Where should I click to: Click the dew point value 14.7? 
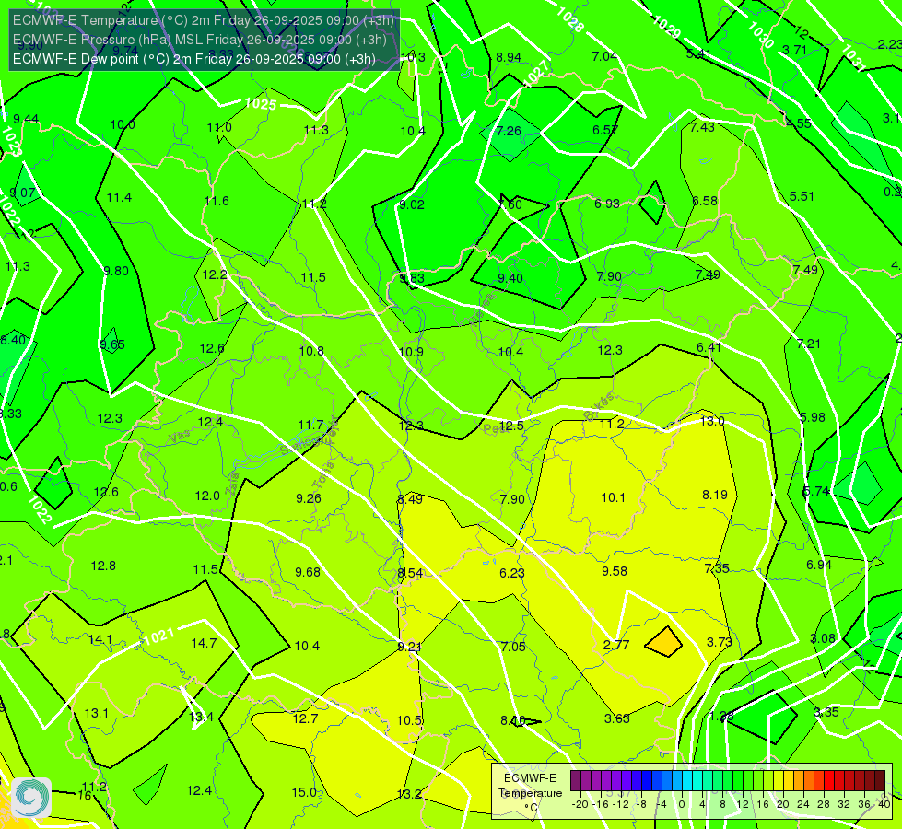coord(204,643)
